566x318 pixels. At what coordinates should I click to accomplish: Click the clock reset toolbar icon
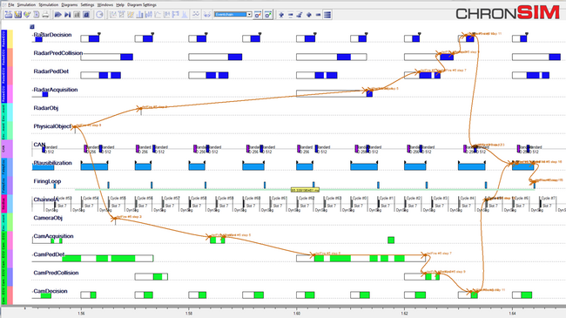pyautogui.click(x=99, y=15)
